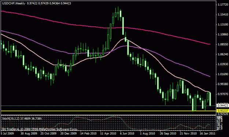The height and width of the screenshot is (137, 229).
Task: Click the 30 Aug 2009 date label
Action: click(x=29, y=133)
